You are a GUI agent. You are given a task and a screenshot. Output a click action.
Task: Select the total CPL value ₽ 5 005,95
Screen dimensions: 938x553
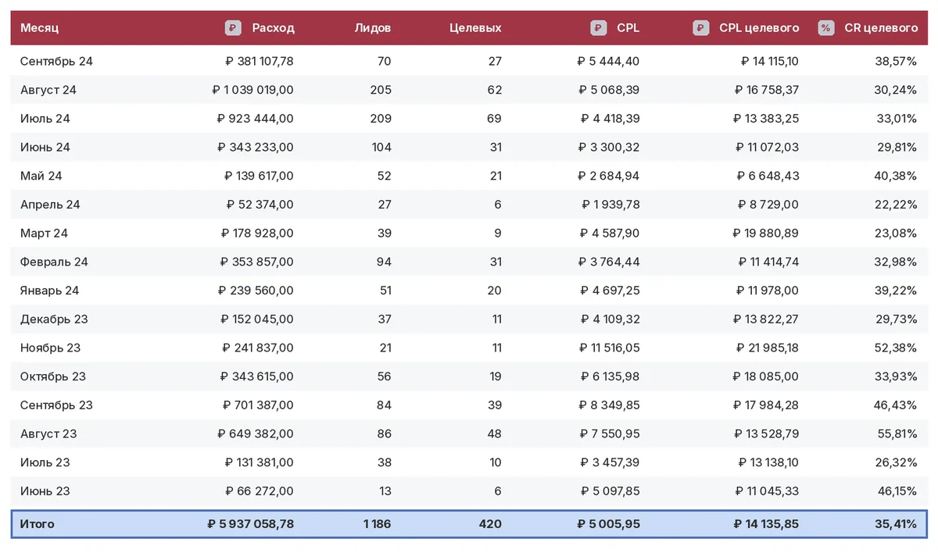tap(609, 524)
